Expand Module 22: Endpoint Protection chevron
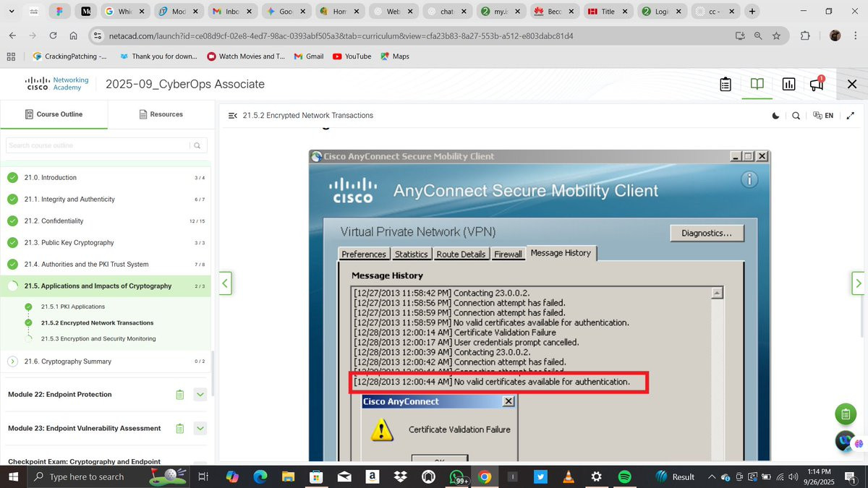Viewport: 868px width, 488px height. point(200,395)
